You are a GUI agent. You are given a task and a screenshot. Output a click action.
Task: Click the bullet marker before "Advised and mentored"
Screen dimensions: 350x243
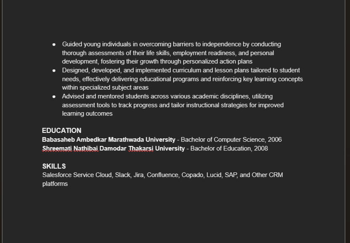coord(54,96)
